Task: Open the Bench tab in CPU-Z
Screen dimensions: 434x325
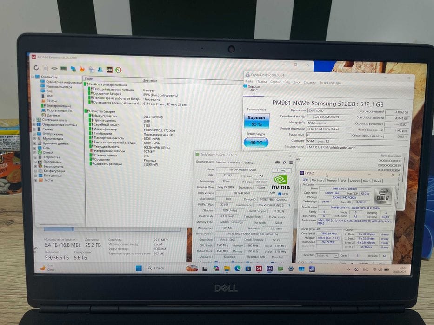Action: 367,181
